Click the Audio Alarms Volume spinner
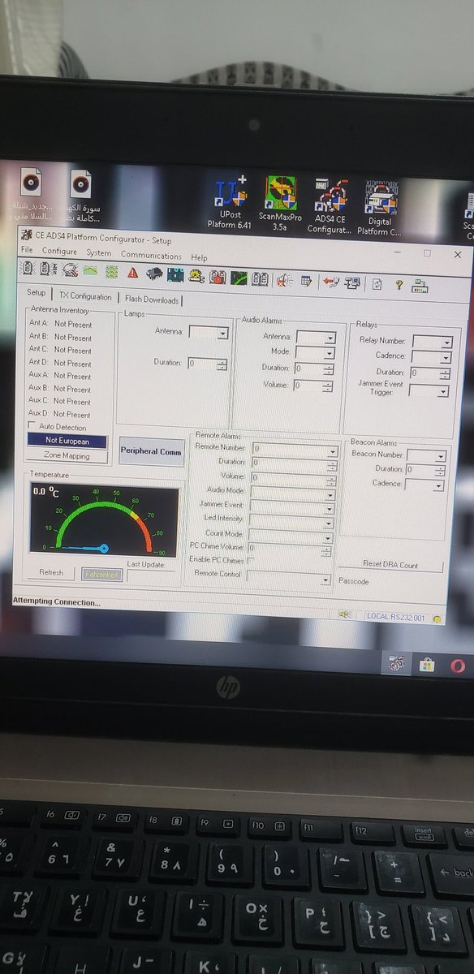This screenshot has width=474, height=974. 327,386
